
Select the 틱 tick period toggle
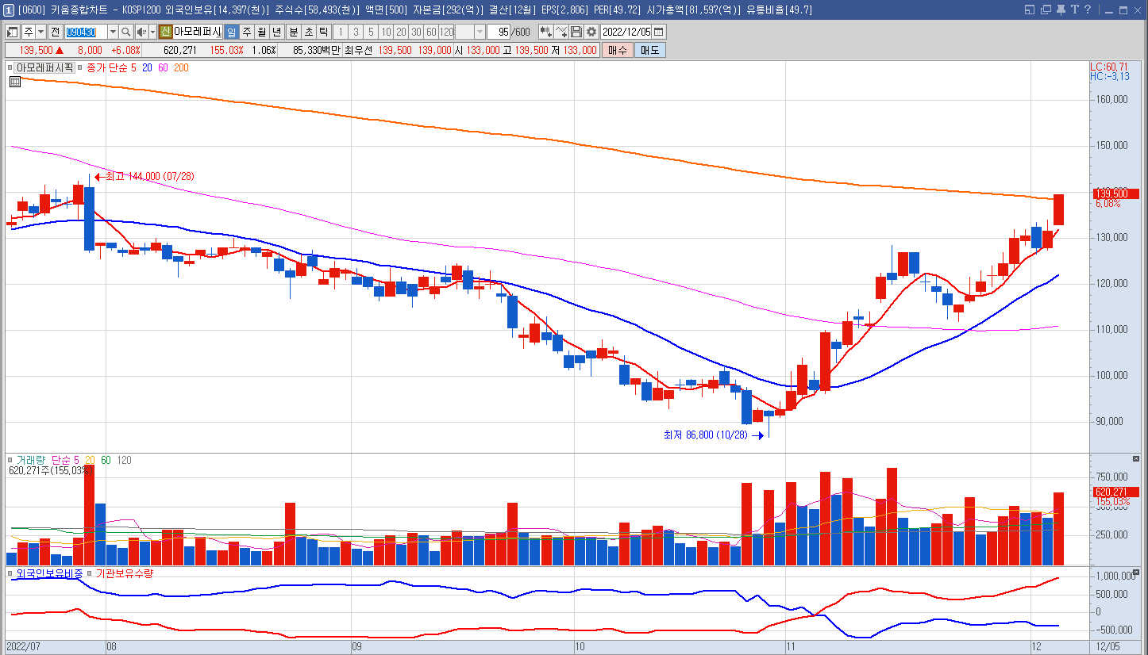pyautogui.click(x=323, y=32)
